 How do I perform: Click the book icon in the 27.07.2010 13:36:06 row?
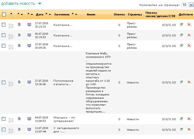(29, 82)
